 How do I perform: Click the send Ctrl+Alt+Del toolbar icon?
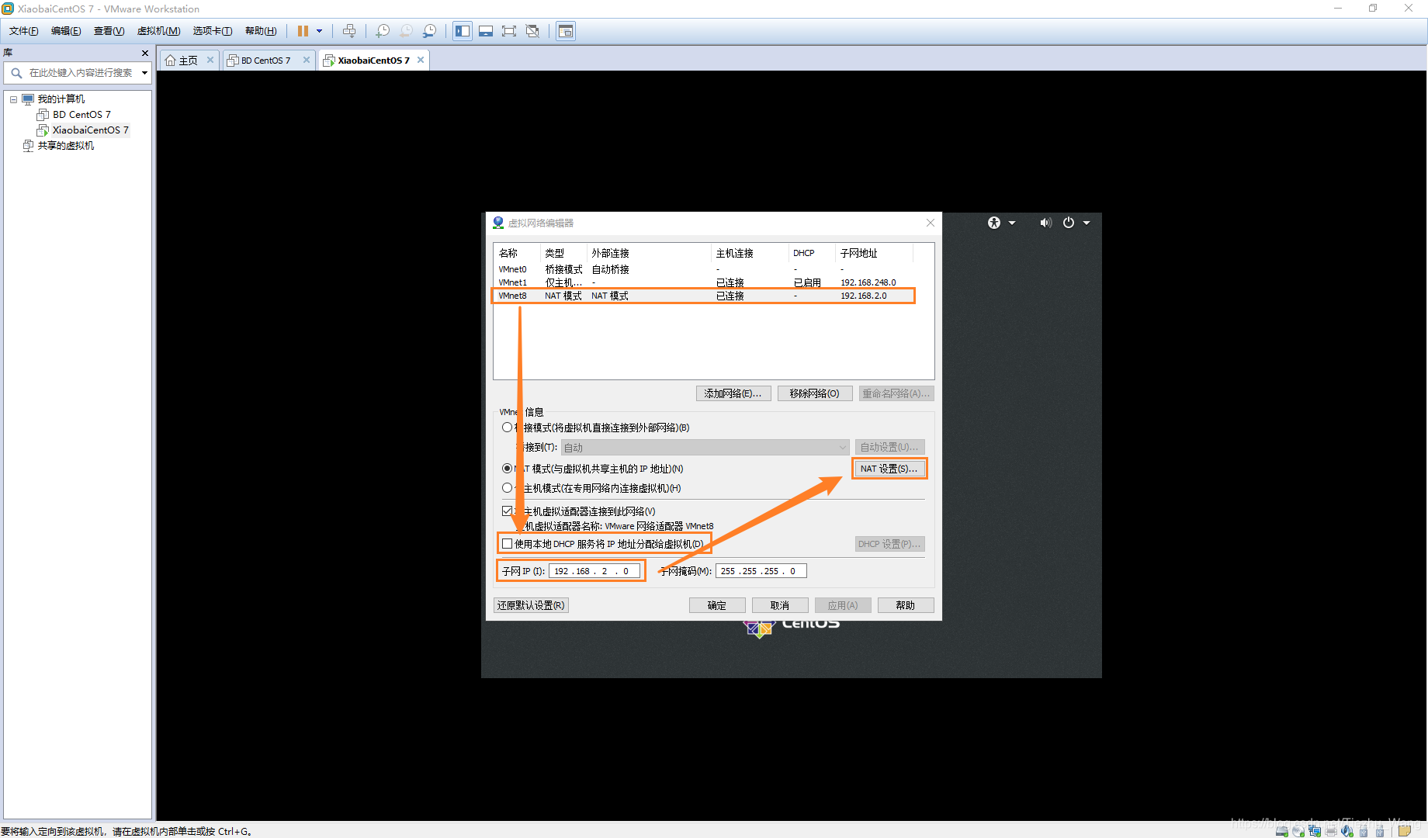[349, 31]
